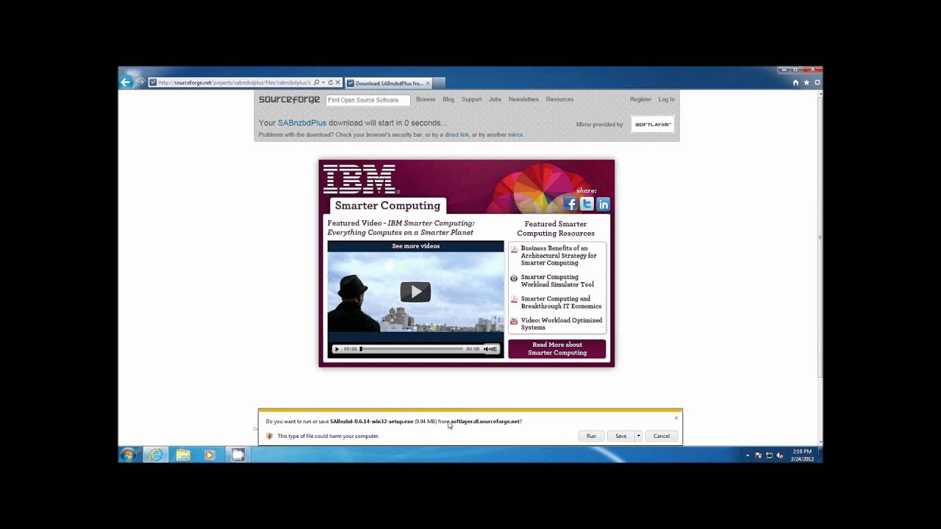The width and height of the screenshot is (941, 529).
Task: Open the Newsletters menu item
Action: [523, 99]
